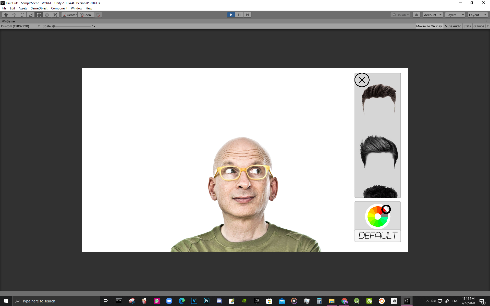The height and width of the screenshot is (306, 490).
Task: Toggle Gizmos in Game view
Action: [479, 26]
